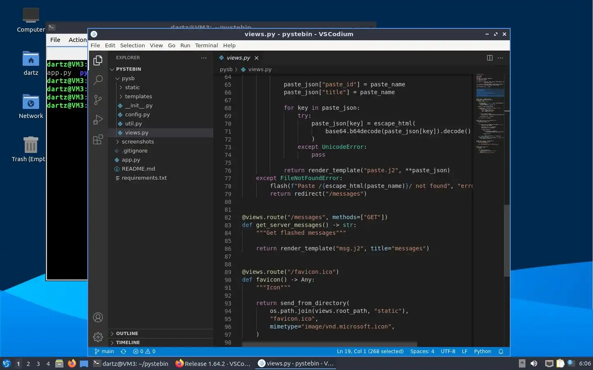Image resolution: width=593 pixels, height=370 pixels.
Task: Change language mode Python
Action: coord(483,351)
